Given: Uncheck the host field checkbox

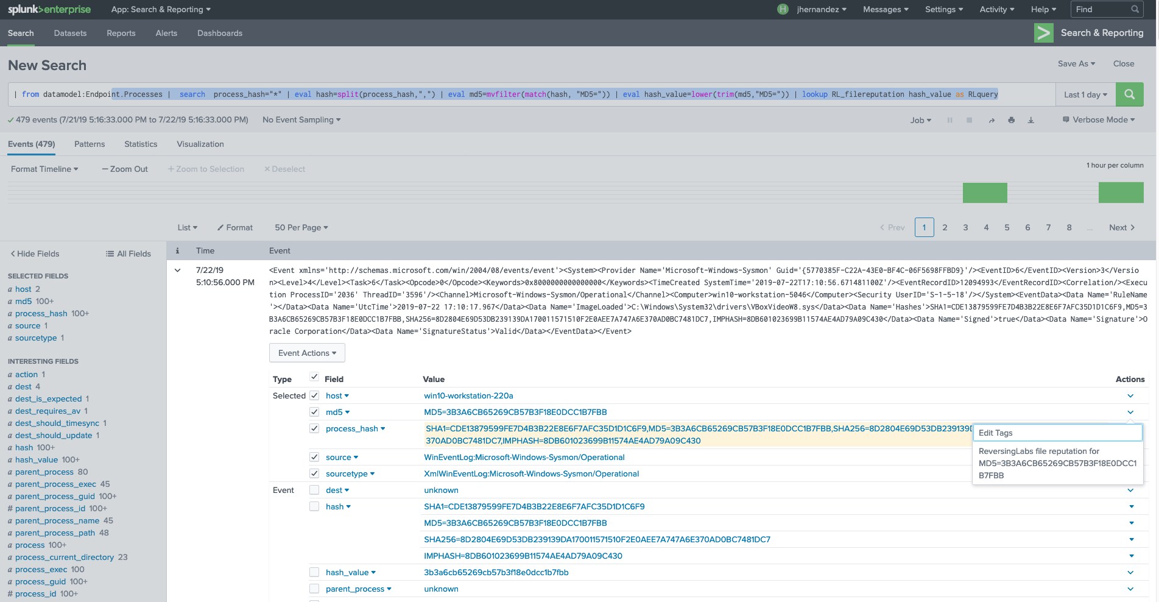Looking at the screenshot, I should point(314,395).
